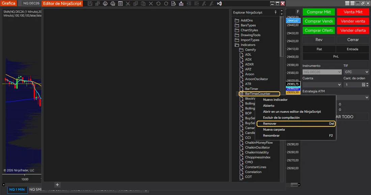Select the BarTimerCounter indicator
The height and width of the screenshot is (195, 371).
[259, 94]
